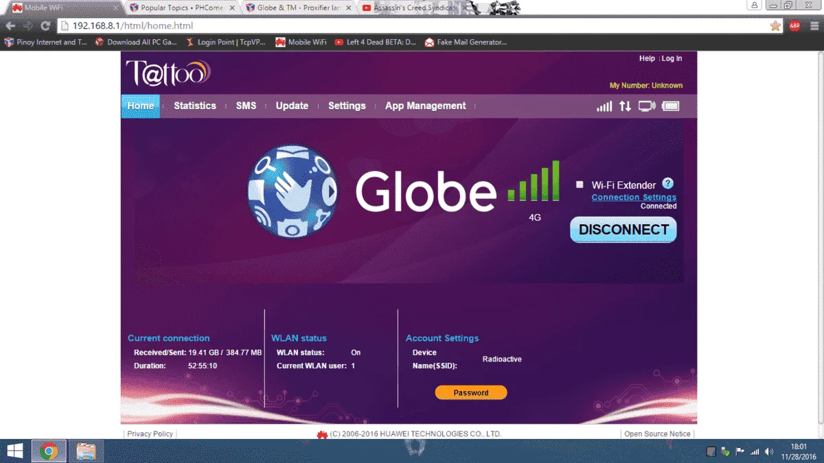Open the Settings tab
The width and height of the screenshot is (824, 463).
click(x=347, y=106)
